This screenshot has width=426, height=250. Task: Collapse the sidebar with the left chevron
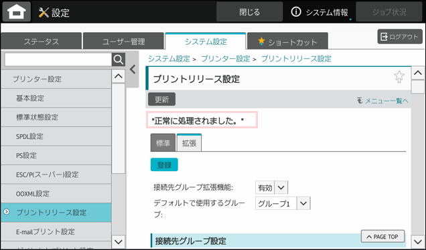[x=133, y=70]
